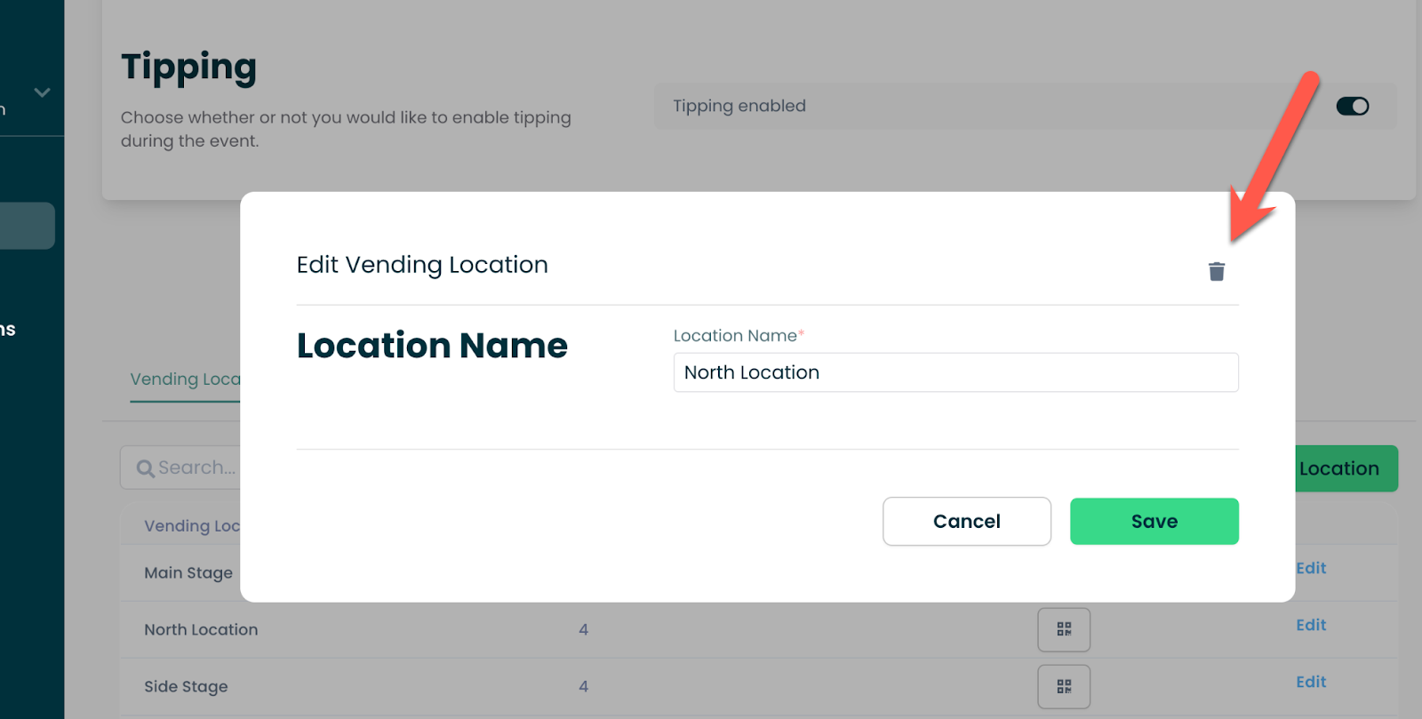Click the highlighted sidebar menu item

[27, 226]
